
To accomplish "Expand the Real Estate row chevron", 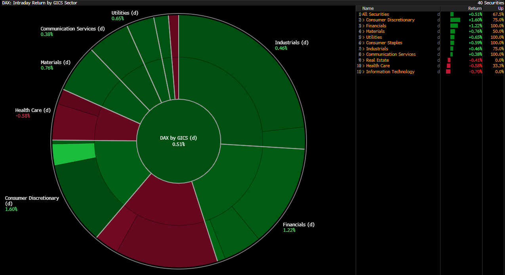I will (x=364, y=60).
